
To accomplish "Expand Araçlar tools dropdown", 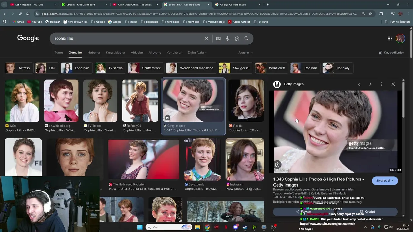I will (x=246, y=53).
